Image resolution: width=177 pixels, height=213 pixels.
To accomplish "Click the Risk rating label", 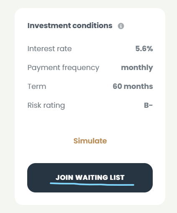I will click(46, 106).
